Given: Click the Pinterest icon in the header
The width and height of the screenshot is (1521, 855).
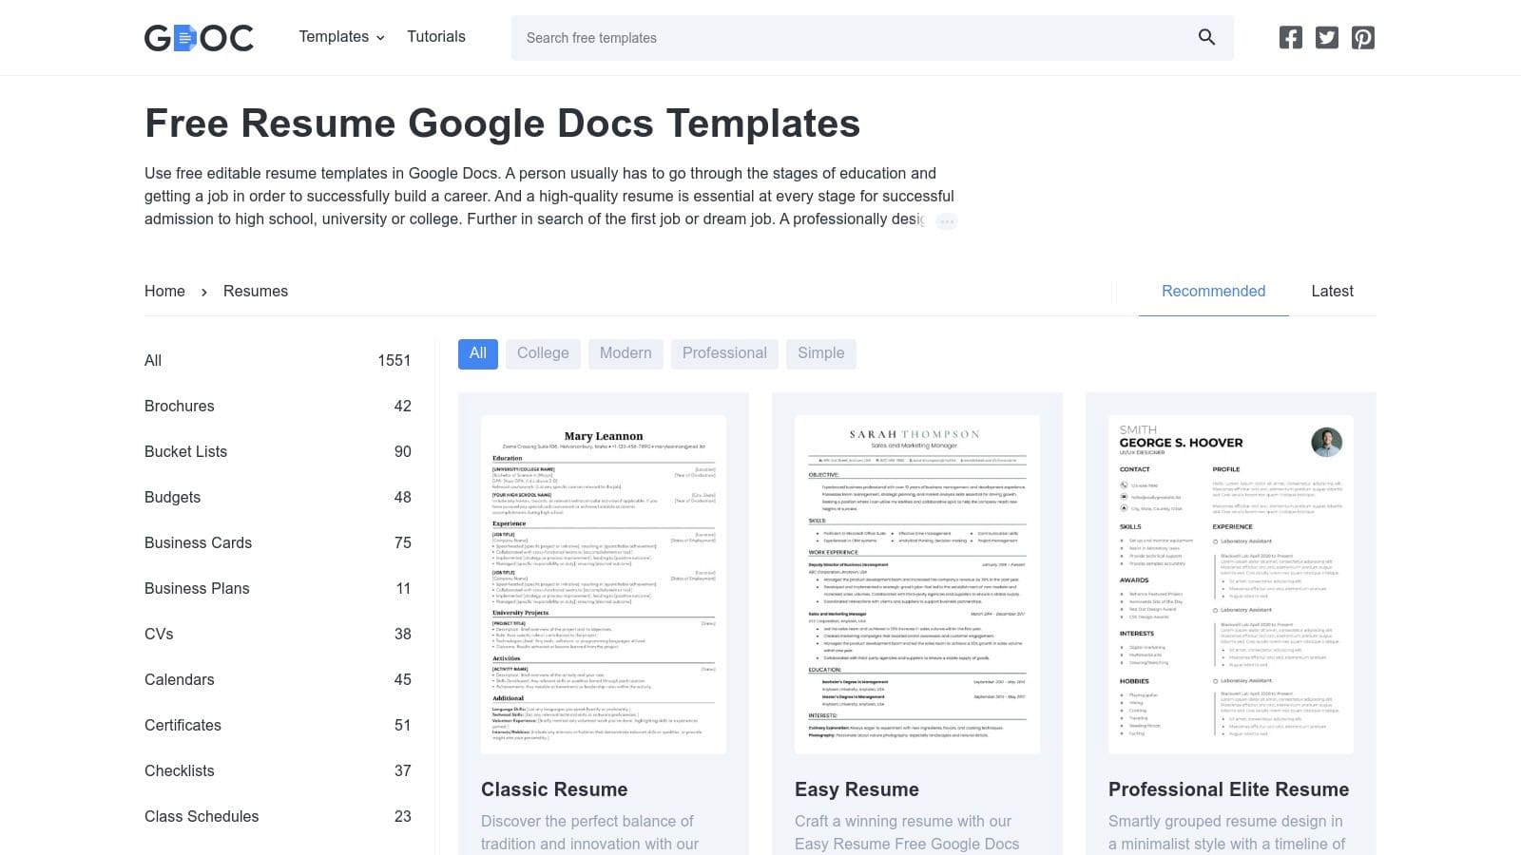Looking at the screenshot, I should click(x=1362, y=37).
